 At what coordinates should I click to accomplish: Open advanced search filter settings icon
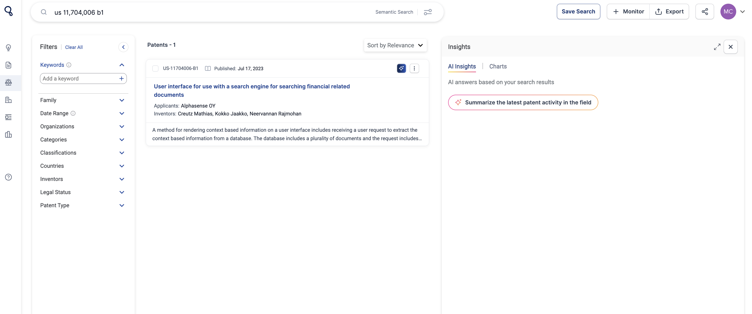428,12
